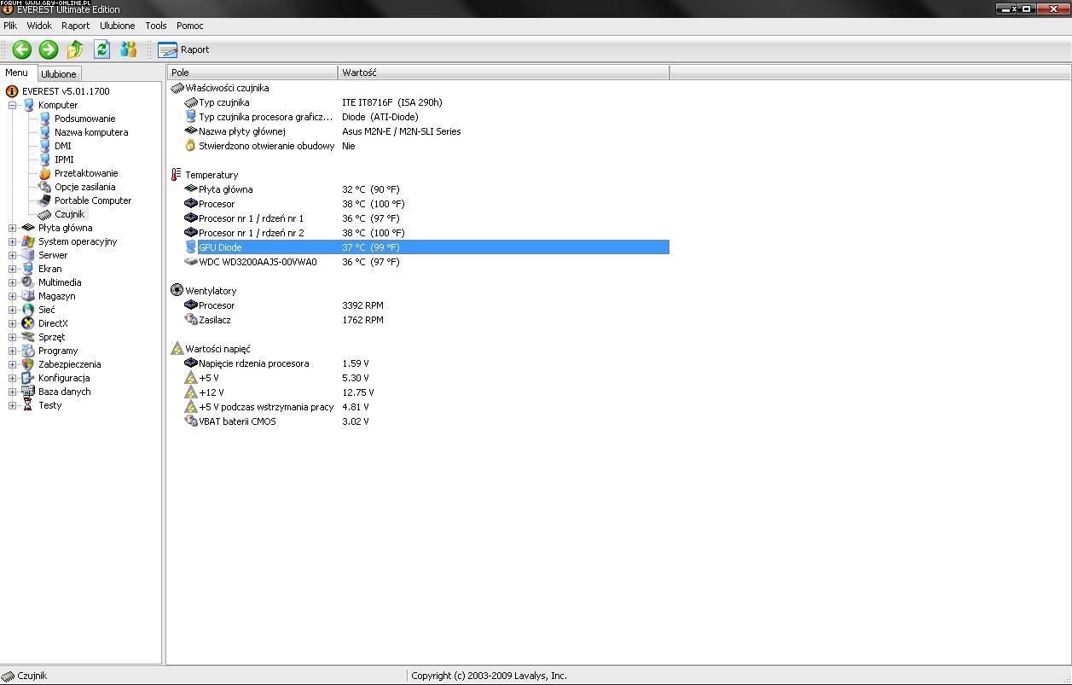Open Opcje zasilania in the tree

(x=84, y=187)
